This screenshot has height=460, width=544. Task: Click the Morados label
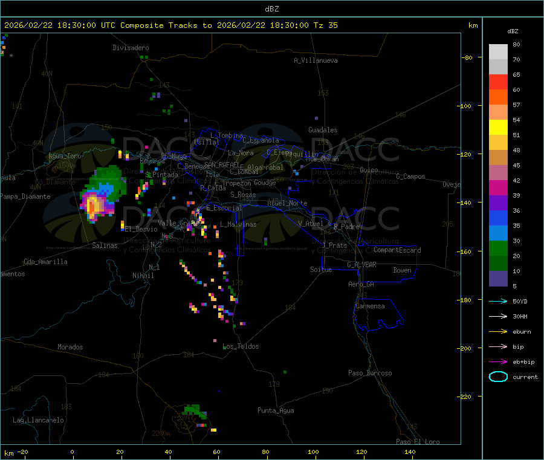coord(70,347)
